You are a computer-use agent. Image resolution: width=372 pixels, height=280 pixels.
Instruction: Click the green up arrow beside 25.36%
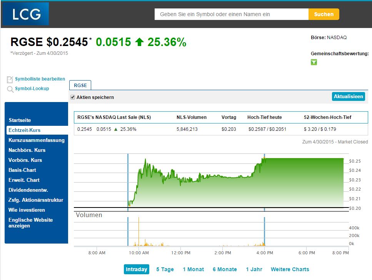pyautogui.click(x=139, y=42)
